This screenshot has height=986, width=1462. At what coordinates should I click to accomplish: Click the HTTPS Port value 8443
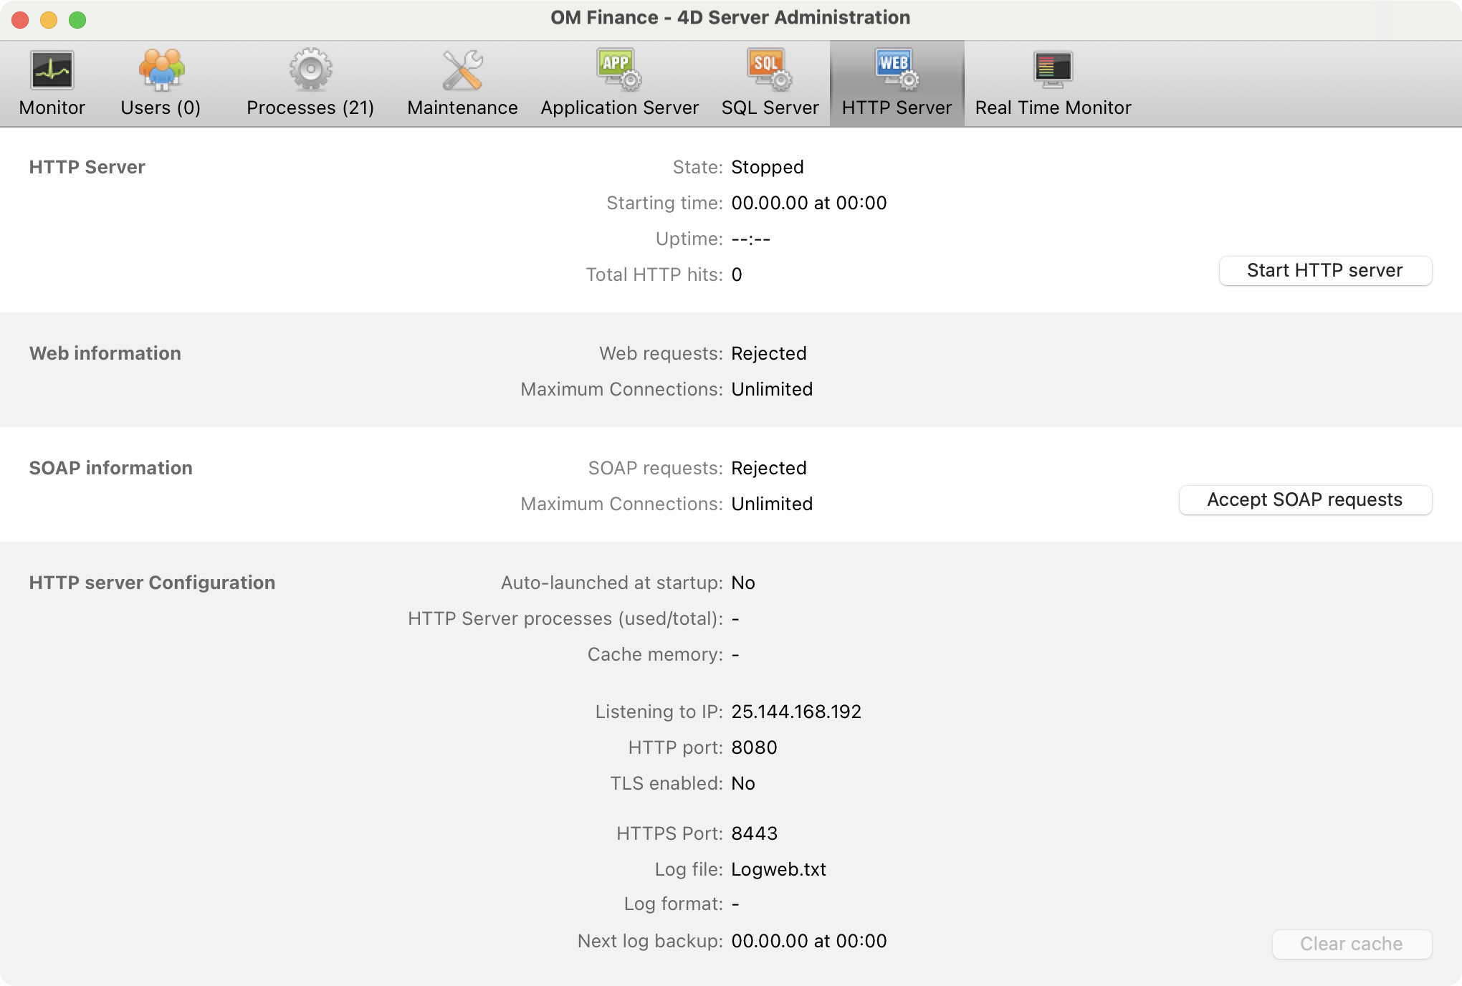[754, 833]
